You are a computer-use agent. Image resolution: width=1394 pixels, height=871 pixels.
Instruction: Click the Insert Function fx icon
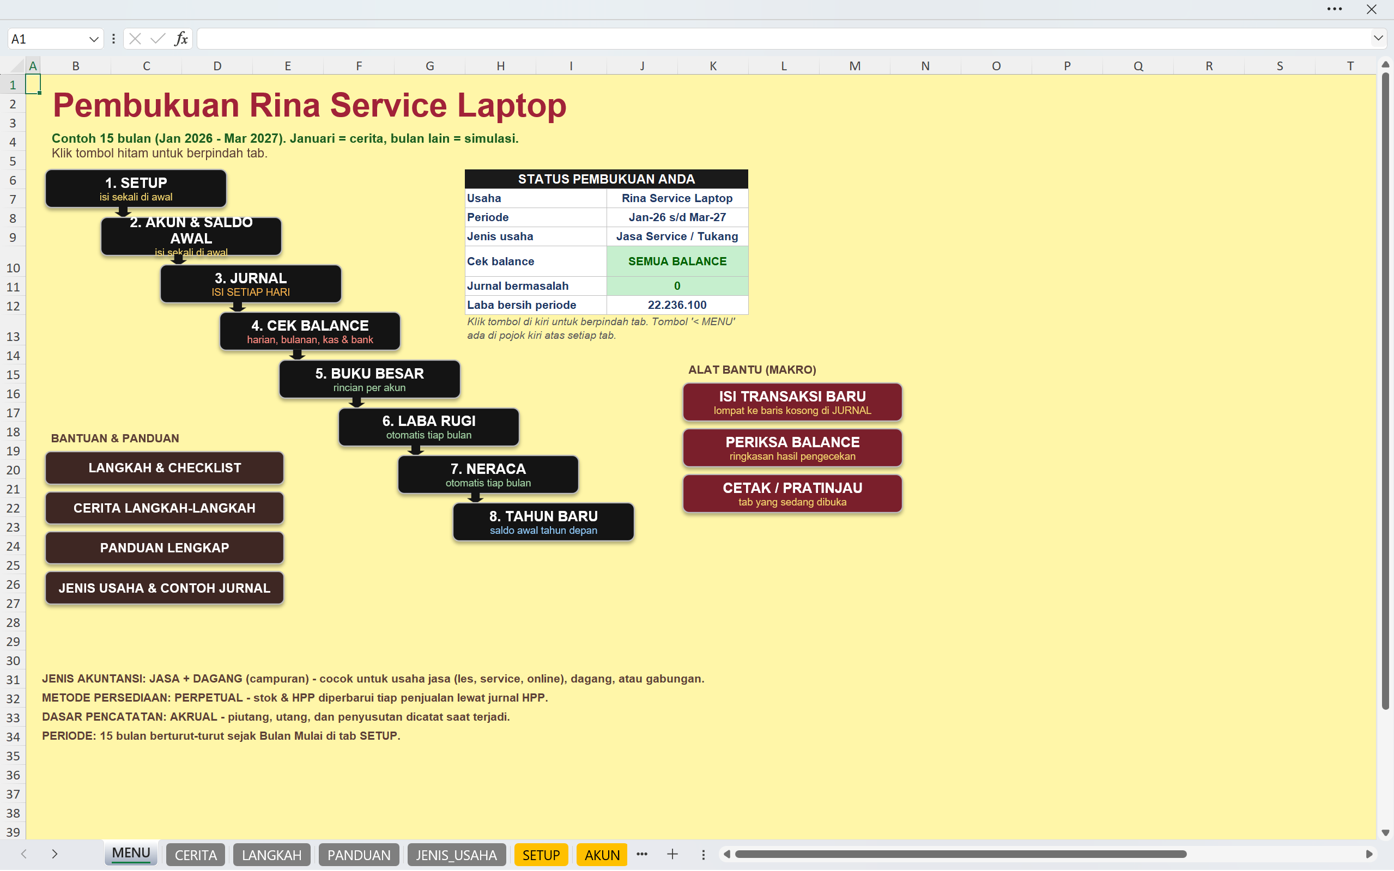coord(181,39)
